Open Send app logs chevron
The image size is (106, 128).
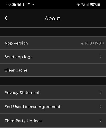click(101, 57)
